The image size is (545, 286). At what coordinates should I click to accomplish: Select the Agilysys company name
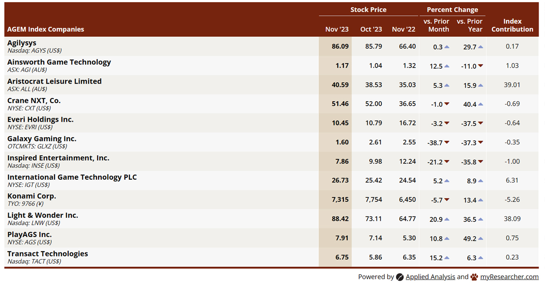[22, 43]
